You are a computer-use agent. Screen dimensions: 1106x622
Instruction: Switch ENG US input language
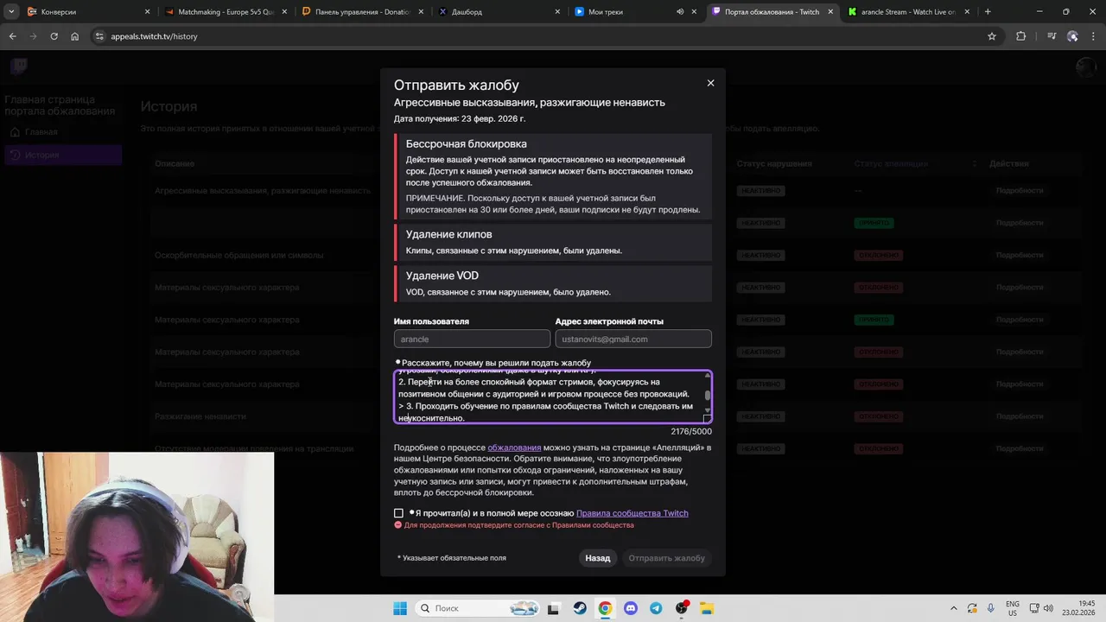pyautogui.click(x=1013, y=608)
